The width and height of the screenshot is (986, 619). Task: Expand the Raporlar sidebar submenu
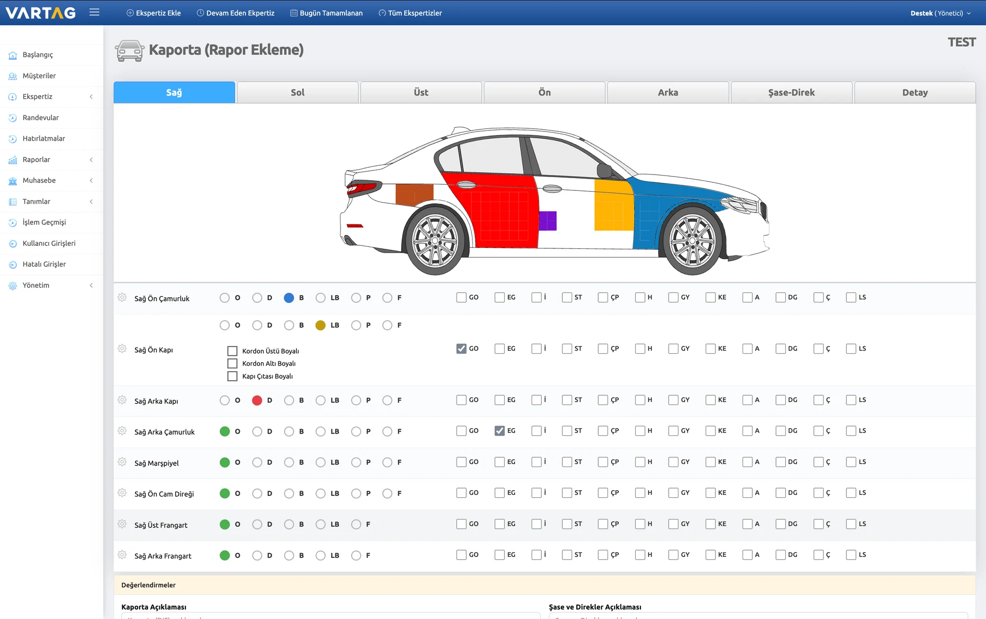(91, 160)
